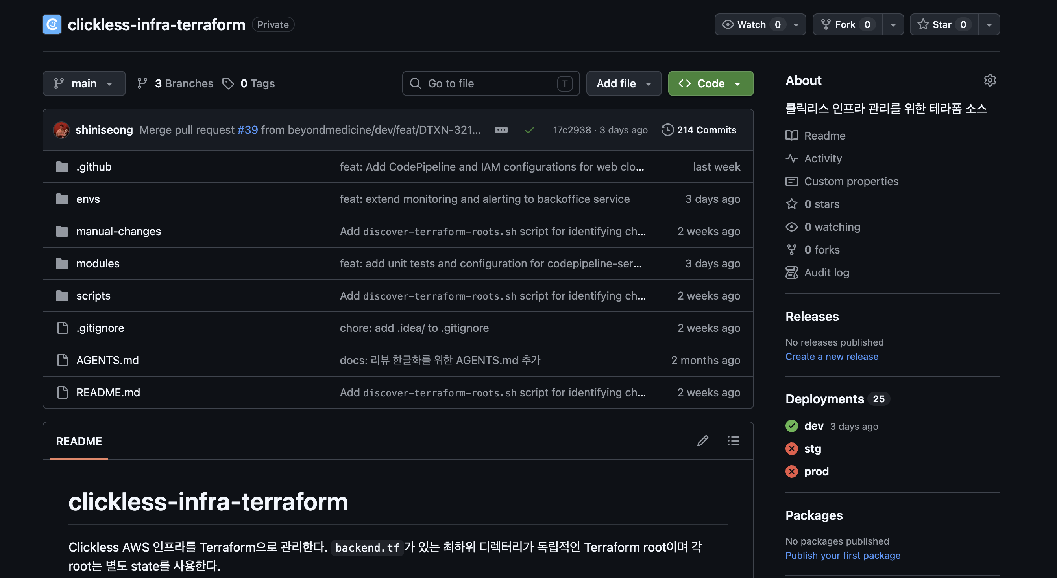The height and width of the screenshot is (578, 1057).
Task: Open the .github folder
Action: click(x=94, y=167)
